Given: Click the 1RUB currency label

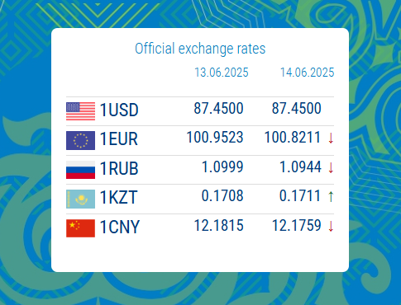Looking at the screenshot, I should (x=119, y=168).
